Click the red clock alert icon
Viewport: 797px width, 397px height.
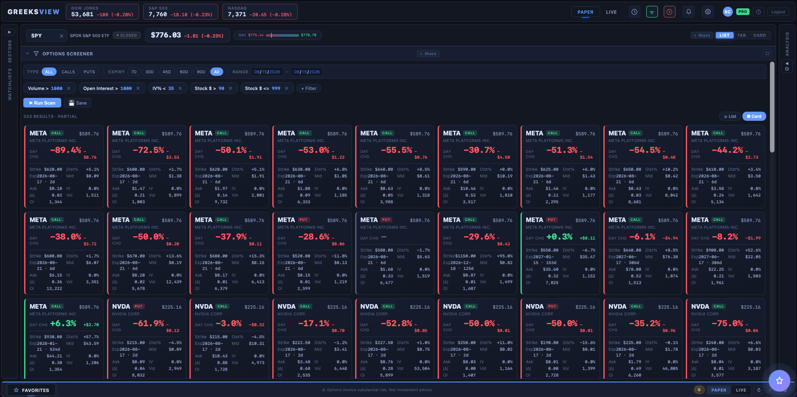coord(670,12)
